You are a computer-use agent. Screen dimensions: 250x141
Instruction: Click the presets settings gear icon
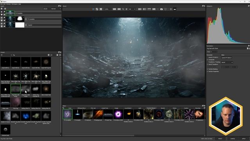click(48, 55)
